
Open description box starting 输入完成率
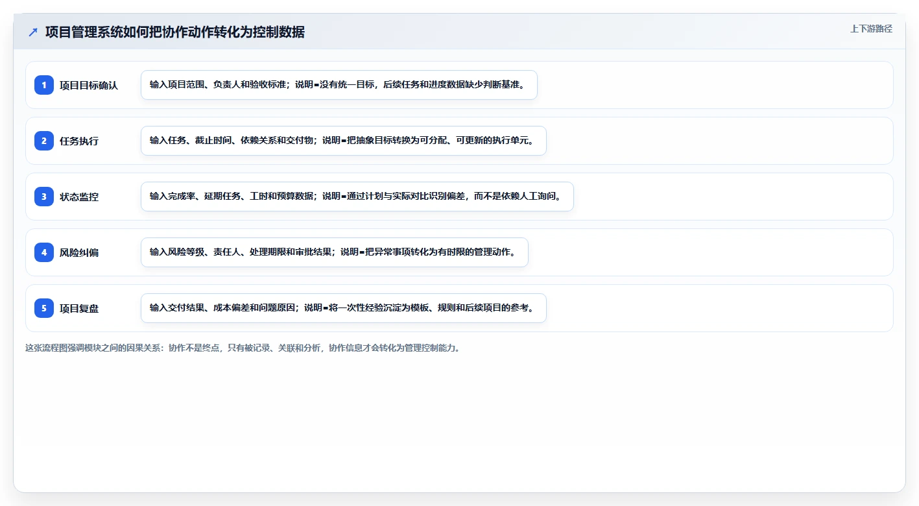point(357,197)
